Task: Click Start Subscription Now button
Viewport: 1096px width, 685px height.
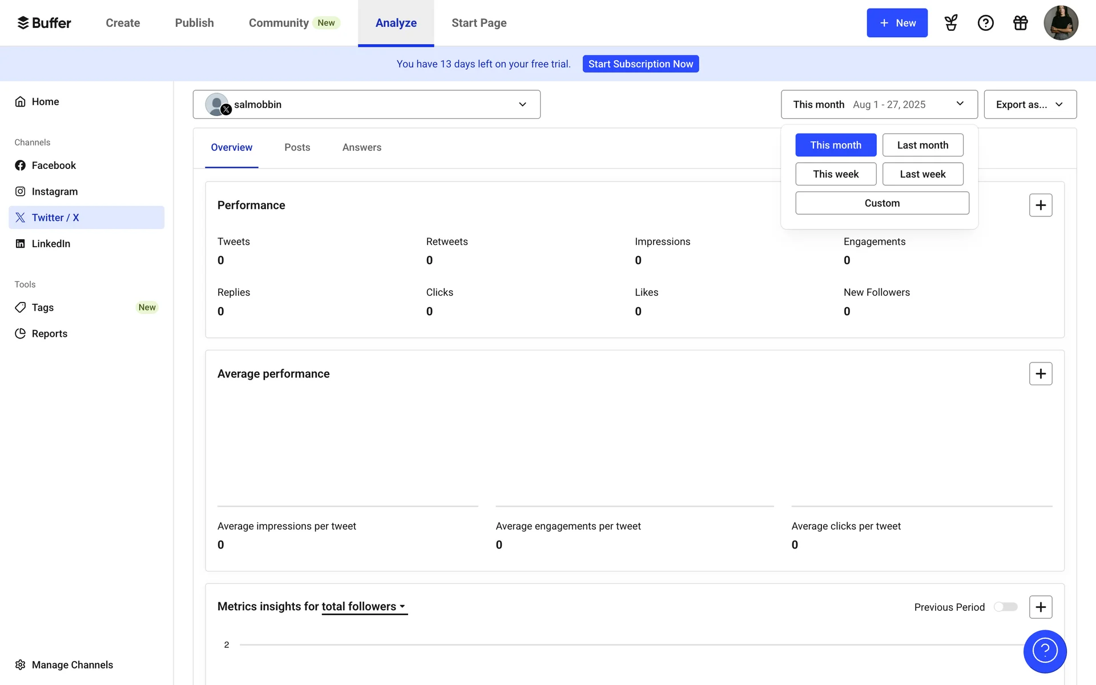Action: (640, 64)
